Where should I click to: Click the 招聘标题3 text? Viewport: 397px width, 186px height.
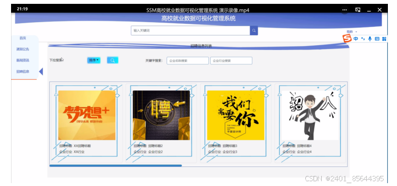pyautogui.click(x=230, y=146)
